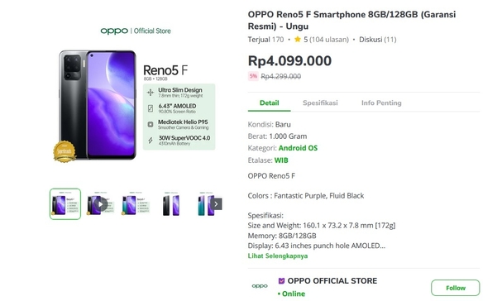
Task: Expand description with Lihat Selengkapnya
Action: (x=278, y=256)
